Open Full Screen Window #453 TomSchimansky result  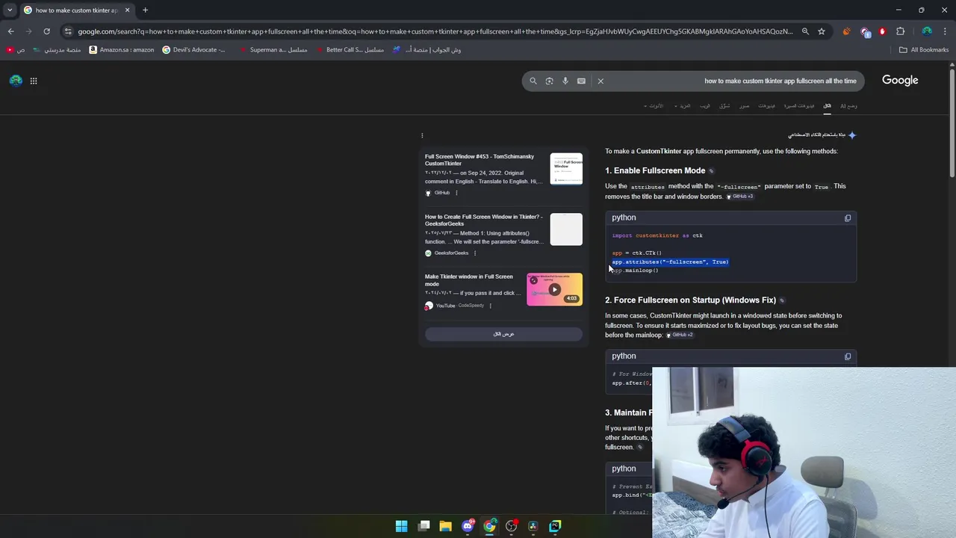tap(479, 160)
